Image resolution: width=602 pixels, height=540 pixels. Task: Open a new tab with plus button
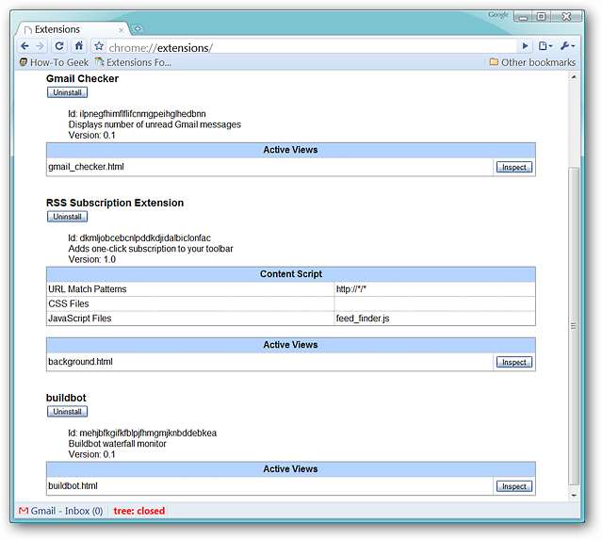pyautogui.click(x=138, y=28)
